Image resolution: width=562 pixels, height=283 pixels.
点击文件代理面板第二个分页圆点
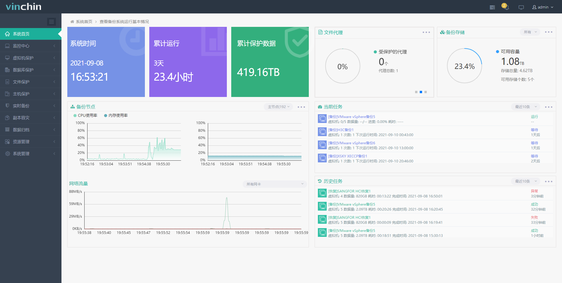click(421, 92)
